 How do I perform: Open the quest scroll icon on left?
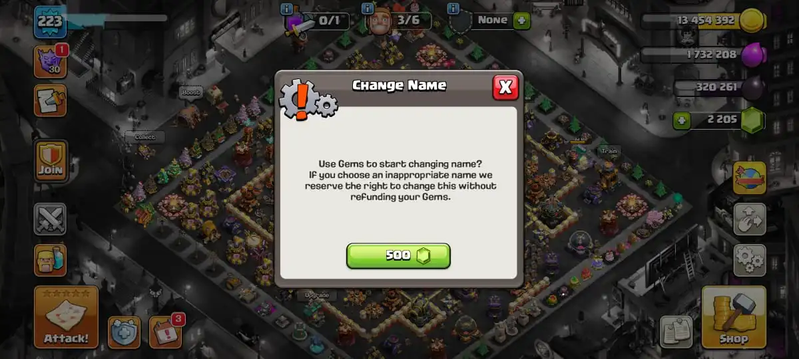50,100
